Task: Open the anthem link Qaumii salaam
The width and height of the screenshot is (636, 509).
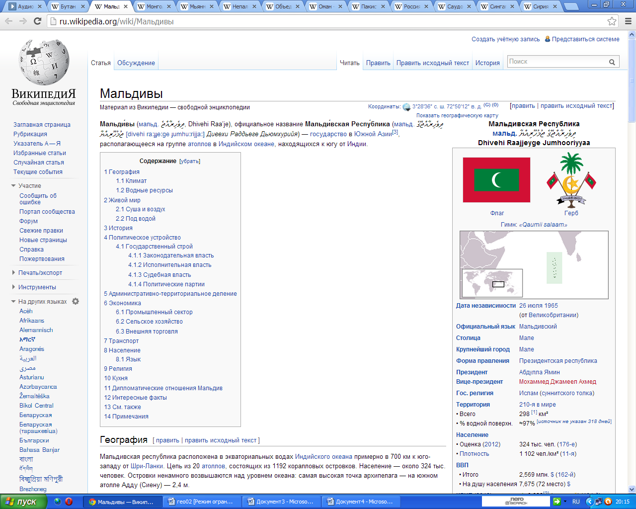Action: [543, 225]
